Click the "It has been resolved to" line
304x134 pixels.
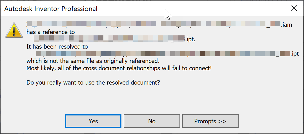coord(57,46)
